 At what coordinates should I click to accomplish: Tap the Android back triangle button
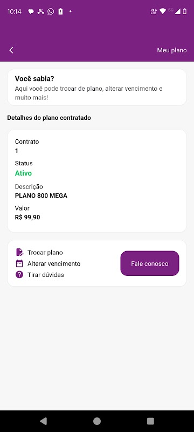click(43, 421)
